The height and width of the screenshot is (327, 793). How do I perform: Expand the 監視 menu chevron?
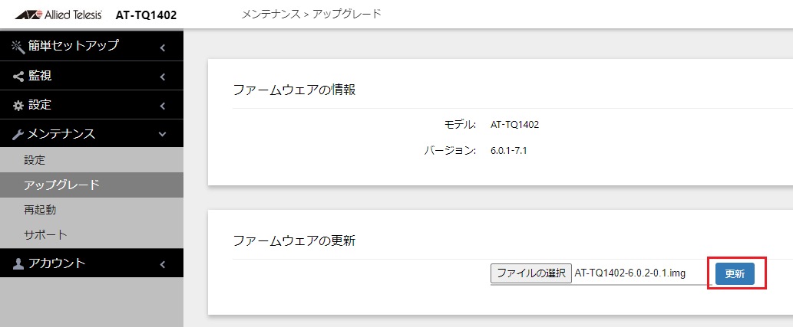(x=162, y=77)
